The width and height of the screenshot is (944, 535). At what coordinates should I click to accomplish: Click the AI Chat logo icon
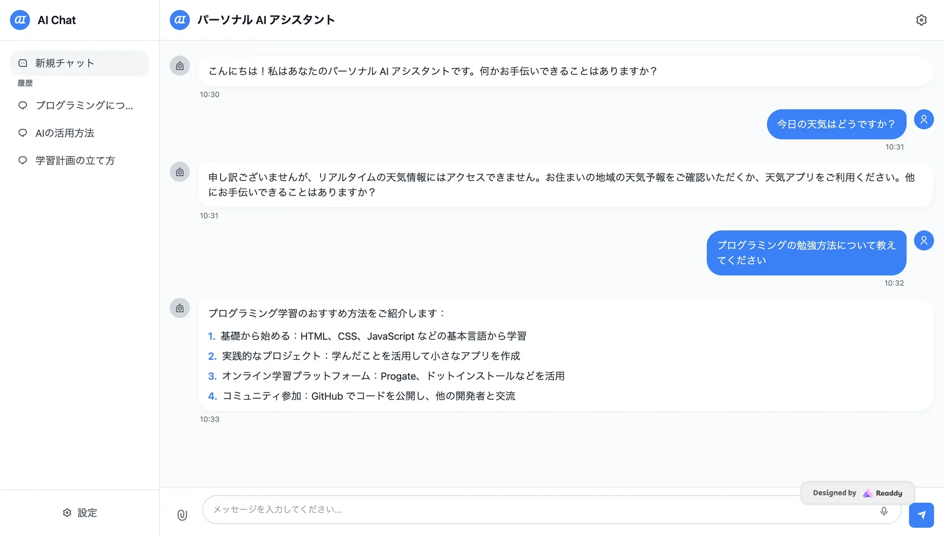tap(20, 20)
